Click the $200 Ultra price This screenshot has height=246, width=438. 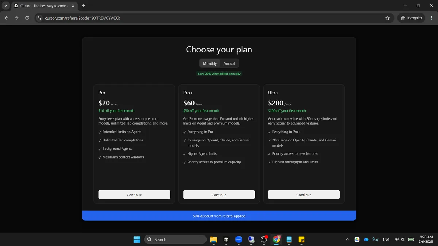pos(276,103)
